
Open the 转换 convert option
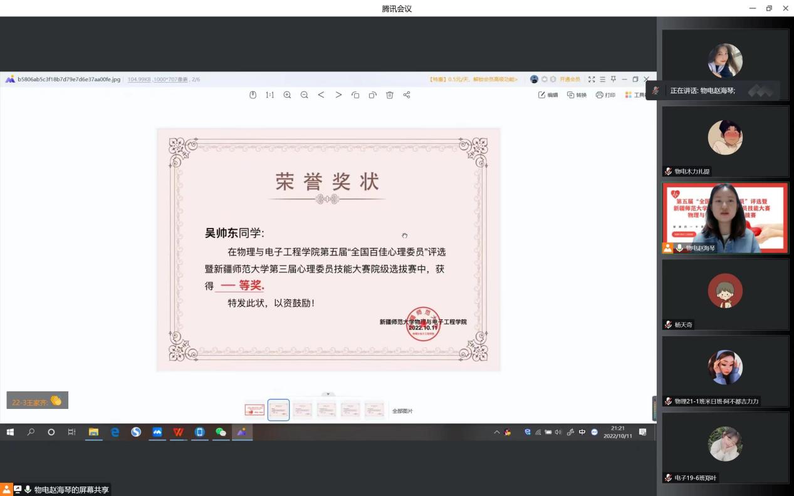click(x=577, y=95)
